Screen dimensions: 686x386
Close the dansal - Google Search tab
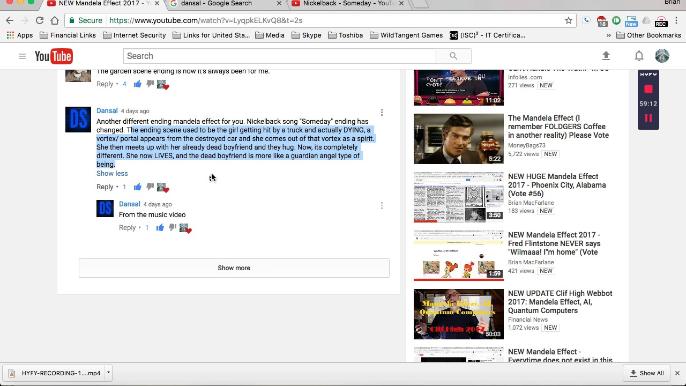pos(279,4)
